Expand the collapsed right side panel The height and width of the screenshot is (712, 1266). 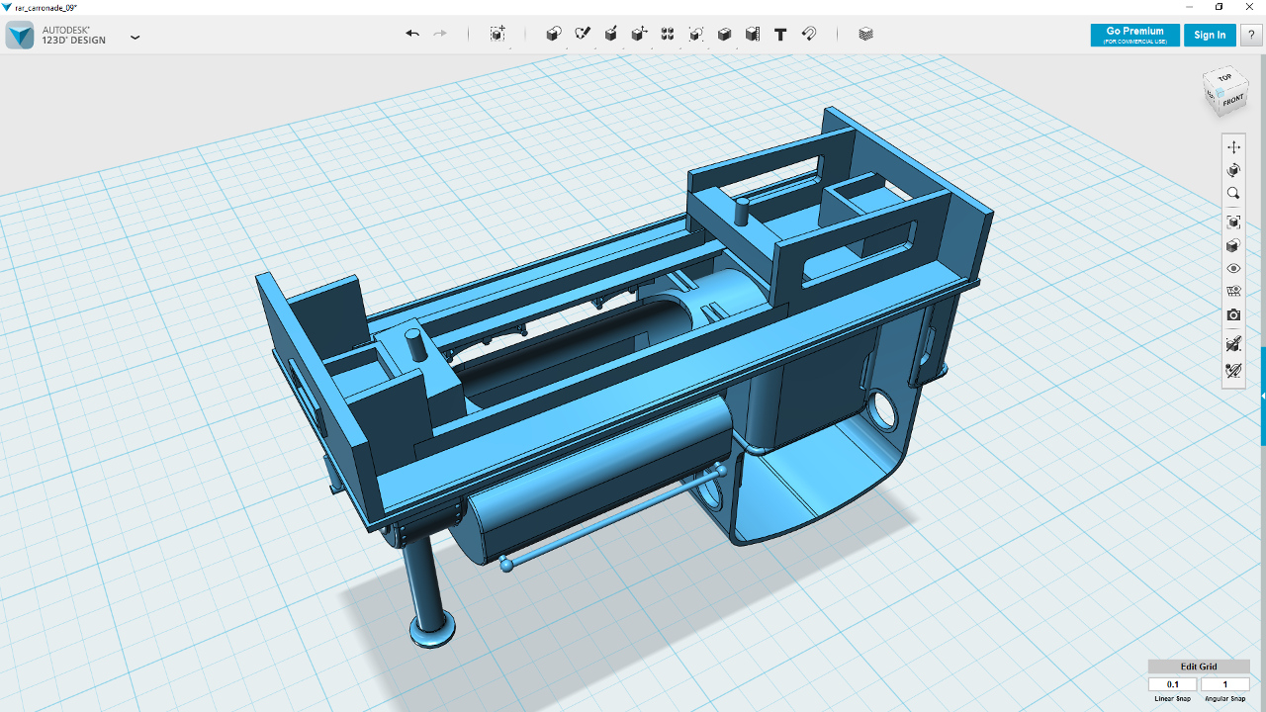pos(1263,396)
